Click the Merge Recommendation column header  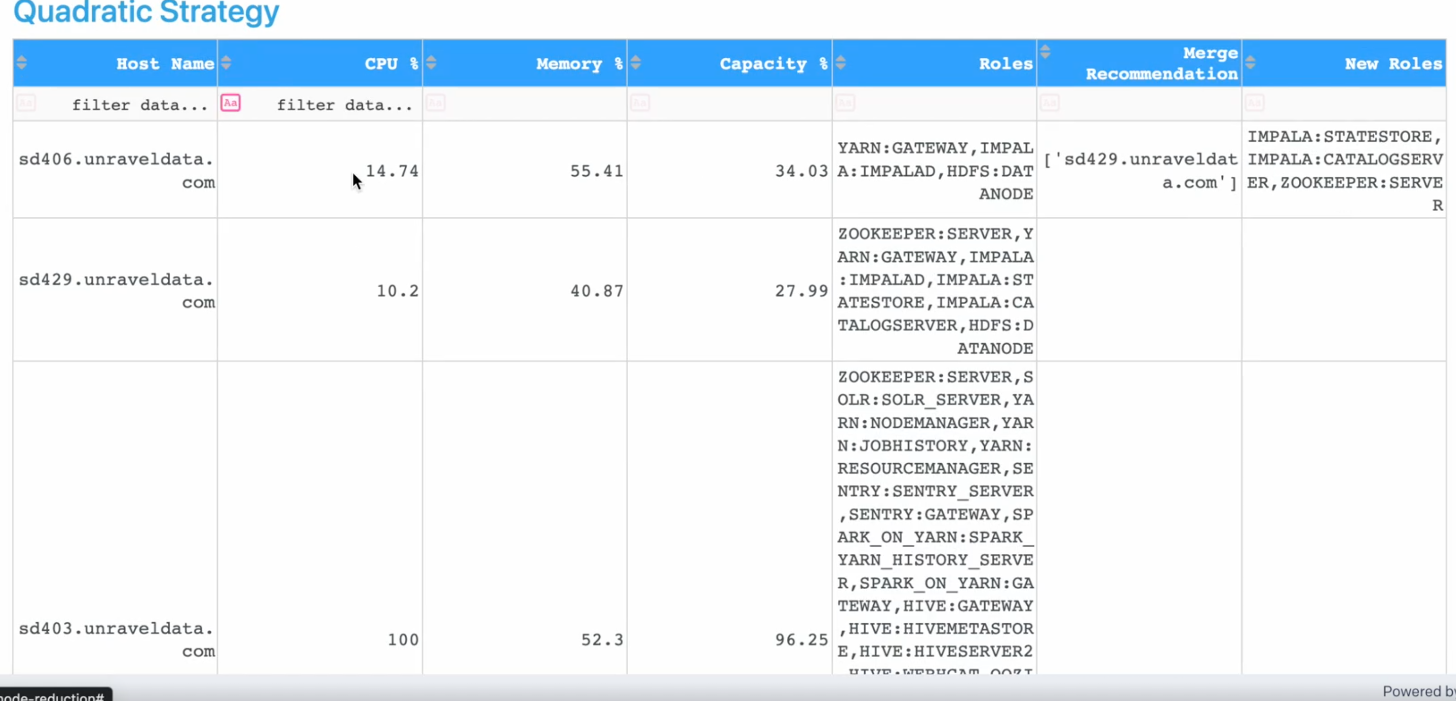click(x=1140, y=63)
